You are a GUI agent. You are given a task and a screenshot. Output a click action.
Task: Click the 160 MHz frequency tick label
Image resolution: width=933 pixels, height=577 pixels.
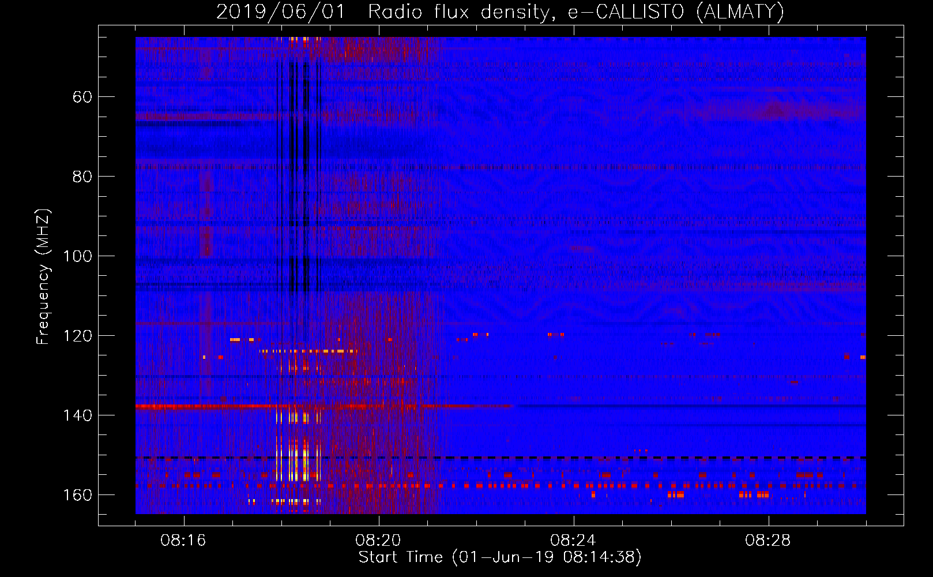click(77, 495)
